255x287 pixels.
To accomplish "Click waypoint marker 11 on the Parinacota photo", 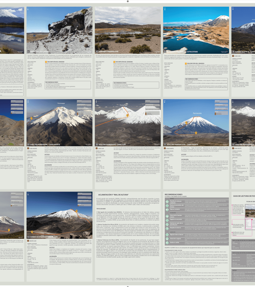I will pyautogui.click(x=196, y=133).
